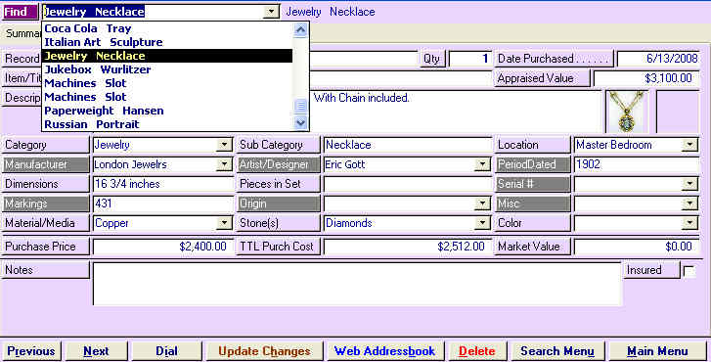Click the Notes text area

[x=357, y=284]
